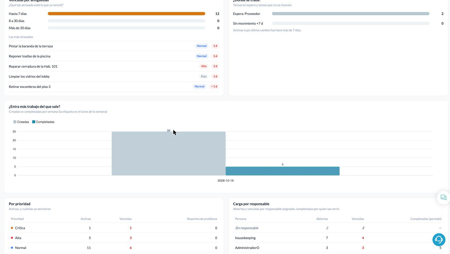Open task Reponer toallas de la piscina
Screen dimensions: 450x254
click(114, 56)
